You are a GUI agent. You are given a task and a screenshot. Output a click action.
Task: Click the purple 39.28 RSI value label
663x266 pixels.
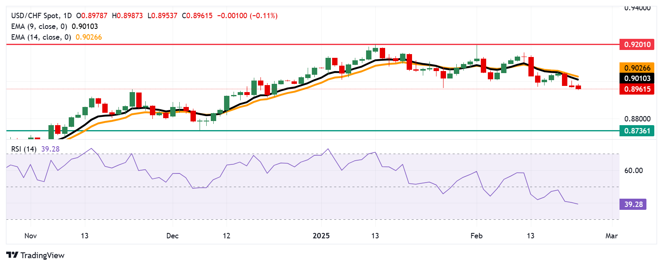pos(633,204)
